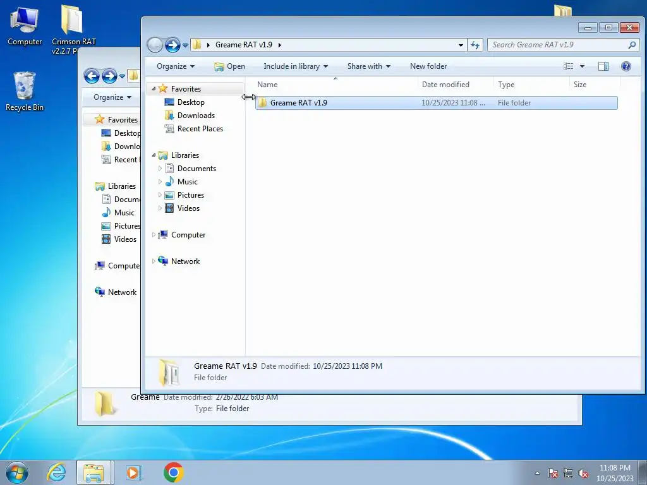This screenshot has width=647, height=485.
Task: Open Downloads in front window favorites
Action: pyautogui.click(x=196, y=115)
